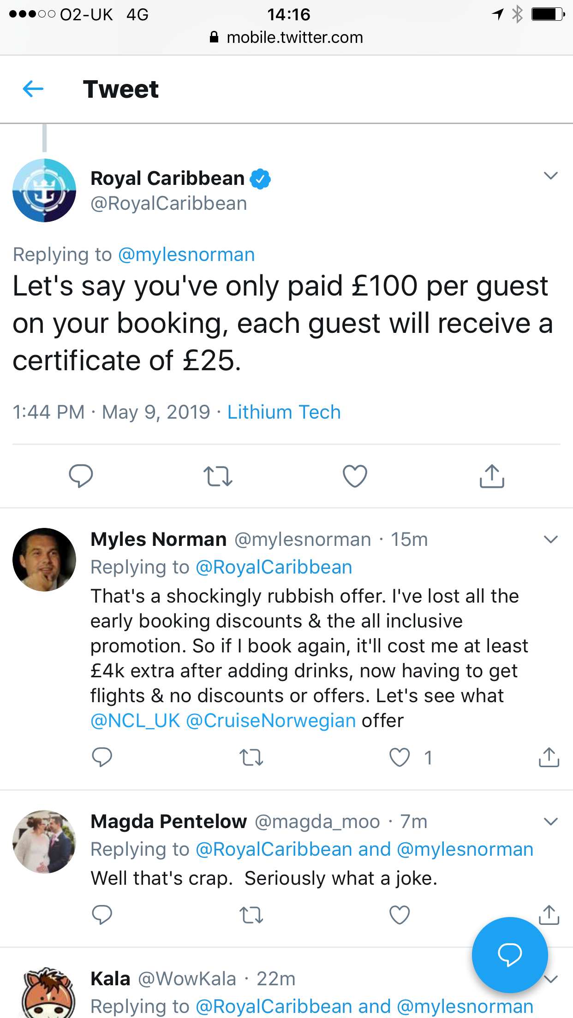Like Myles Norman's tweet with 1 like
The image size is (573, 1018).
click(400, 758)
